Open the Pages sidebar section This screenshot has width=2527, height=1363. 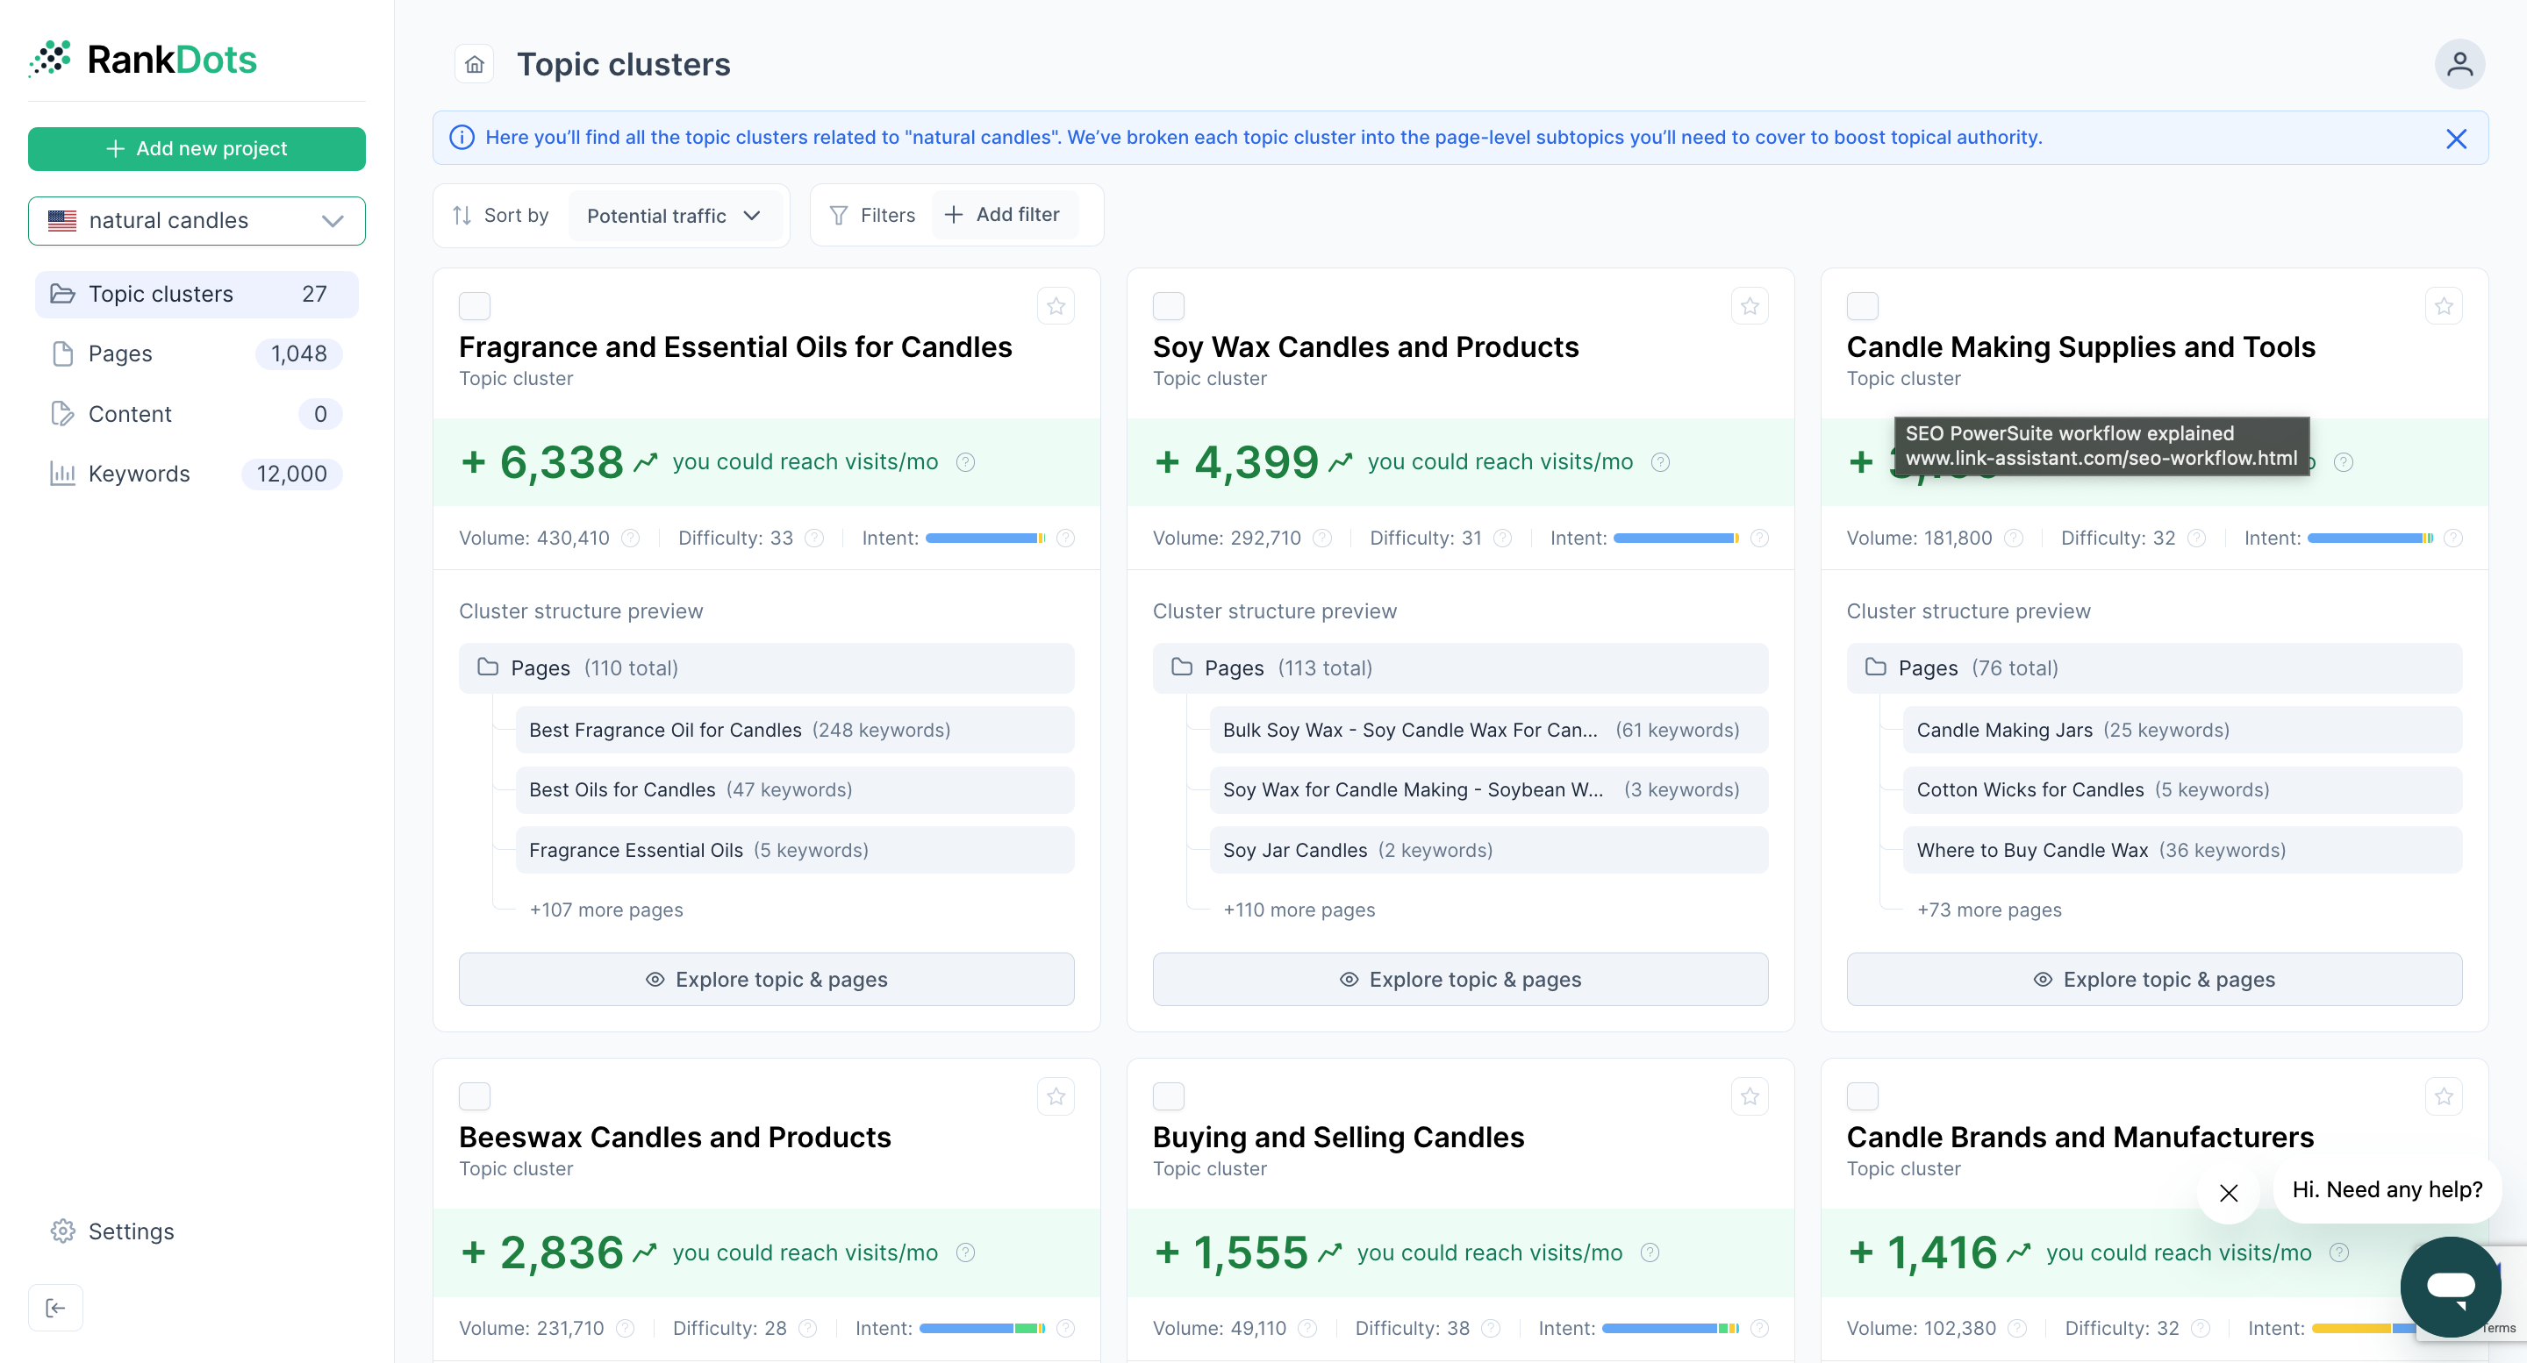(x=119, y=353)
